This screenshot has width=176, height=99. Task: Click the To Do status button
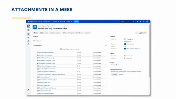coord(64,33)
